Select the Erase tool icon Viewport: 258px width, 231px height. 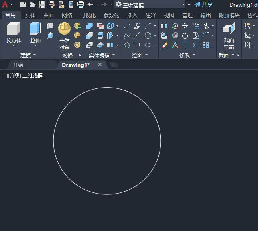(164, 45)
